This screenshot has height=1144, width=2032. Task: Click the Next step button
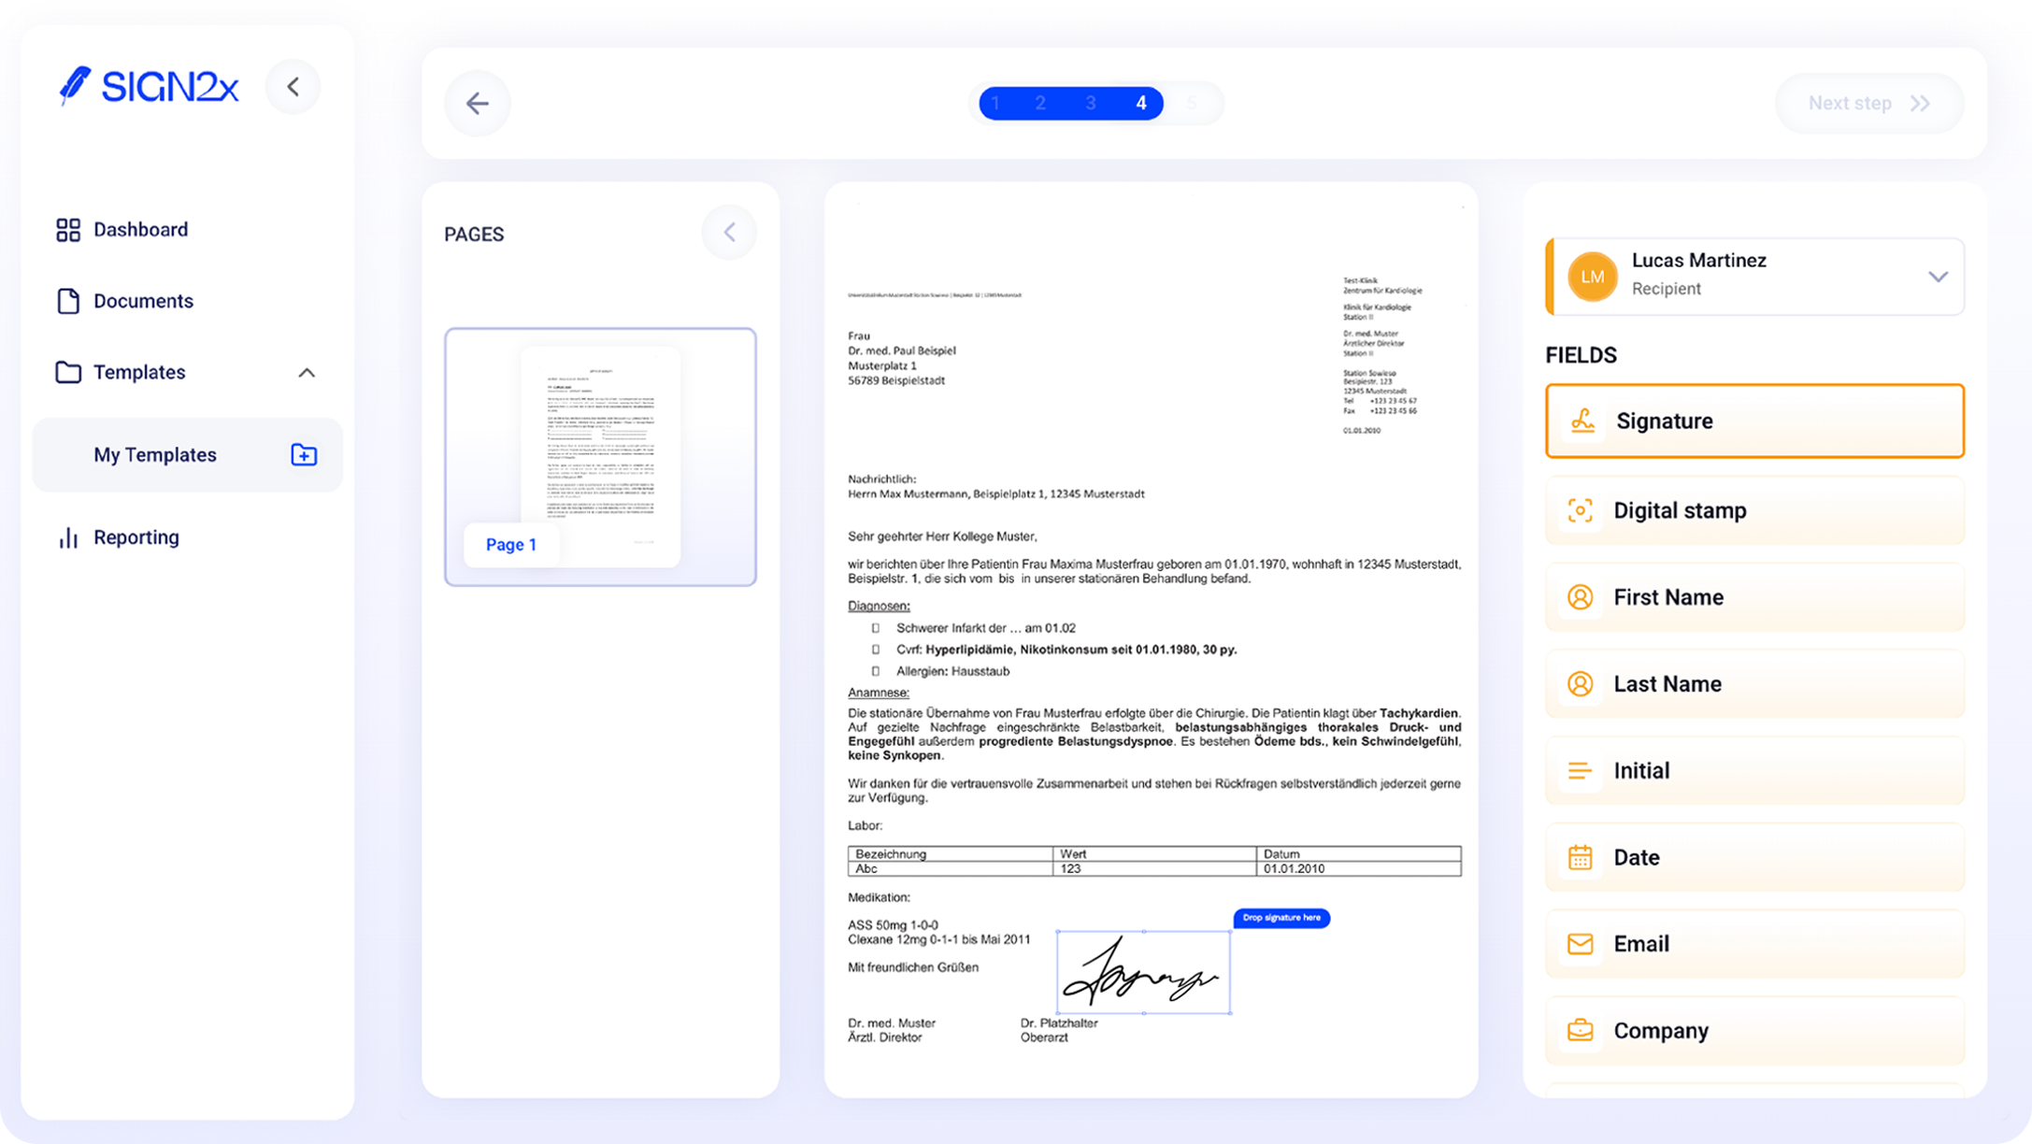point(1867,103)
